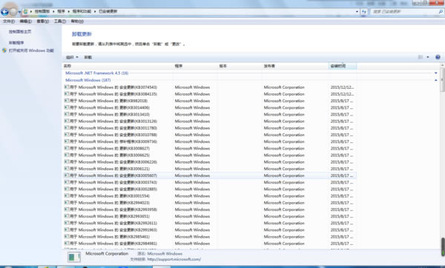The image size is (445, 268).
Task: Open the 帮助(H) menu
Action: point(77,21)
